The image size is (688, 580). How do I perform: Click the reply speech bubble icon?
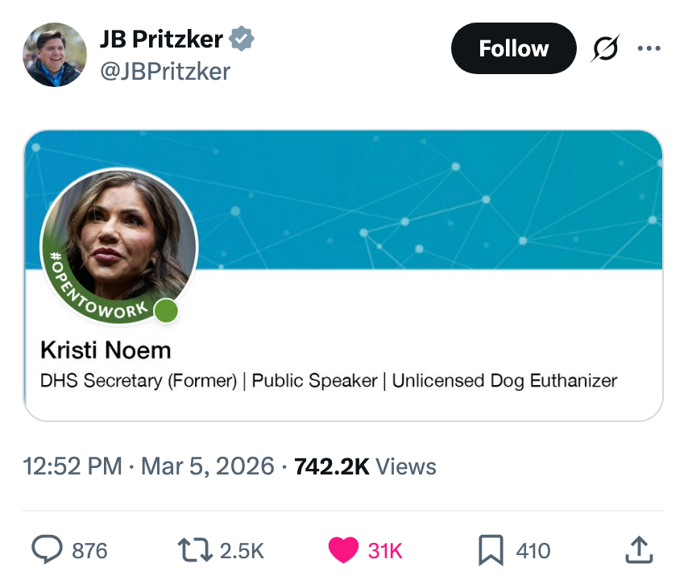pyautogui.click(x=48, y=550)
